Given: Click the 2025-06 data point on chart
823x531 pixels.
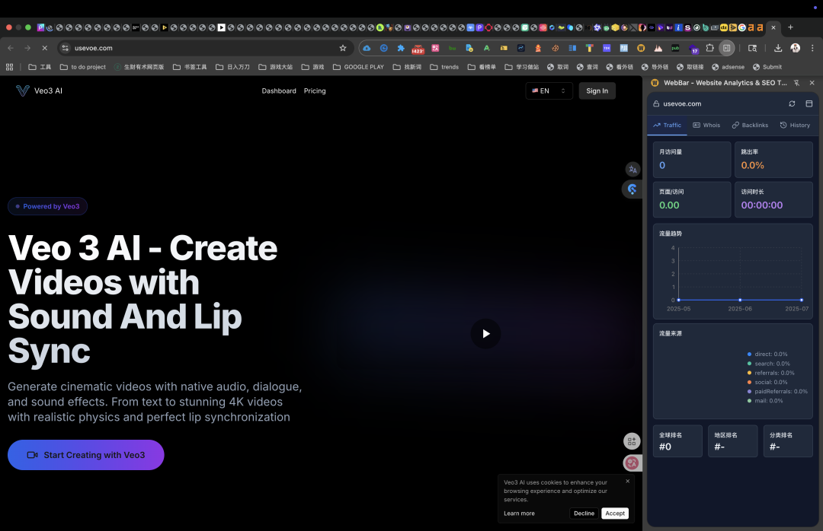Looking at the screenshot, I should coord(739,300).
